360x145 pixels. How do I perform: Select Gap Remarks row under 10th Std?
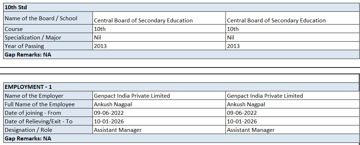28,55
